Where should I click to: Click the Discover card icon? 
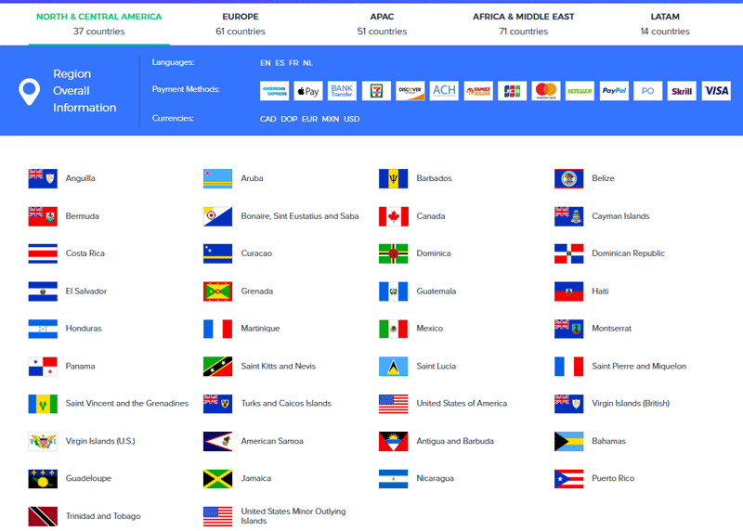tap(410, 91)
